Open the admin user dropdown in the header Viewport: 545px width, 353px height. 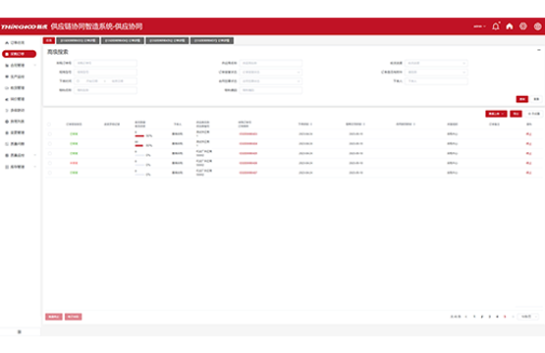coord(479,26)
